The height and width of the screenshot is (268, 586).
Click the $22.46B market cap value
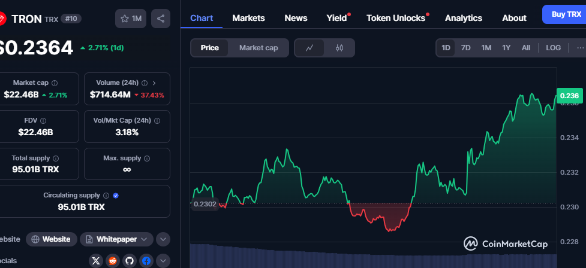point(22,95)
